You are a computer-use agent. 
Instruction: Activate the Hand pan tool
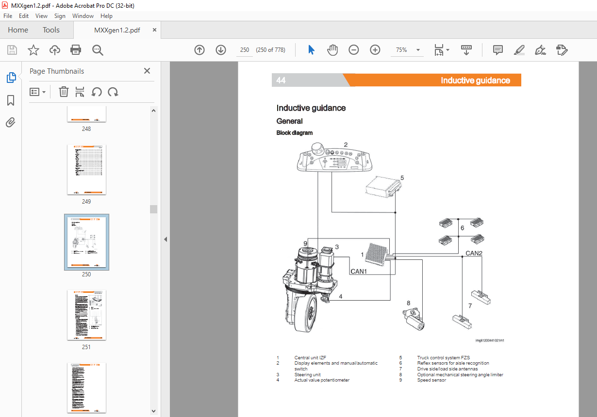point(332,50)
